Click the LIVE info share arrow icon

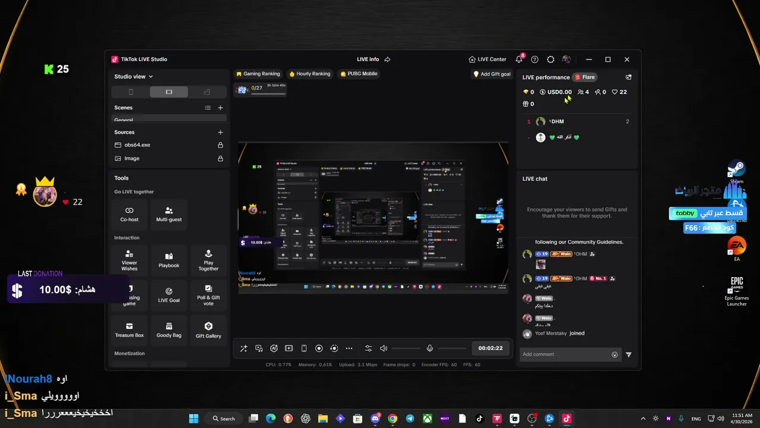click(x=387, y=59)
